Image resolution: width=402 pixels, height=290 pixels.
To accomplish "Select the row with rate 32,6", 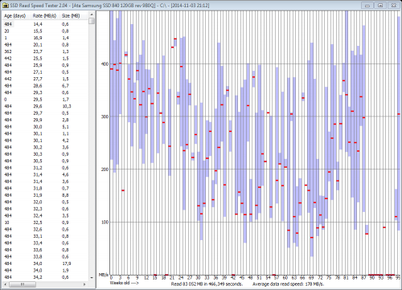I will (45, 229).
